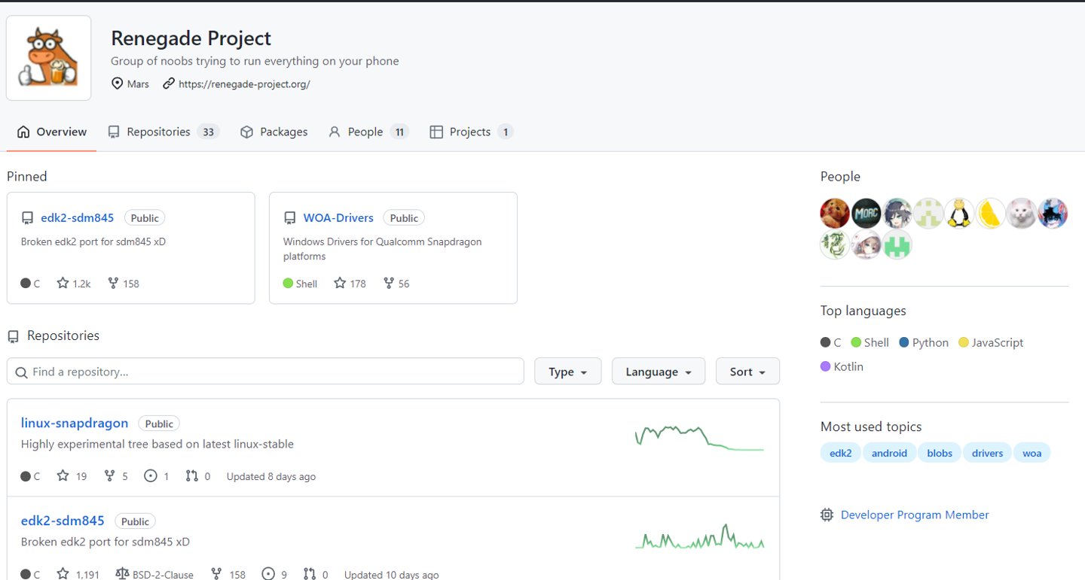Select the Overview tab
Screen dimensions: 1085x580
[52, 132]
